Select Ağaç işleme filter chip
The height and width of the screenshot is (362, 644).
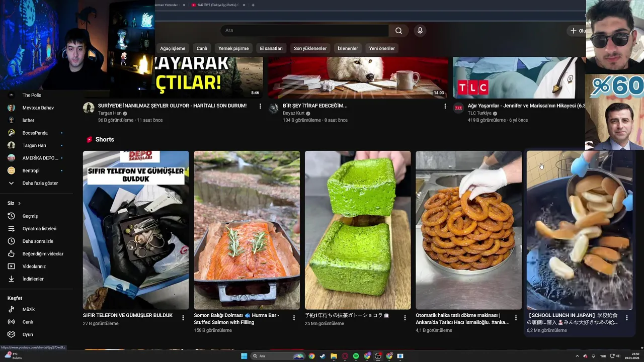tap(173, 48)
